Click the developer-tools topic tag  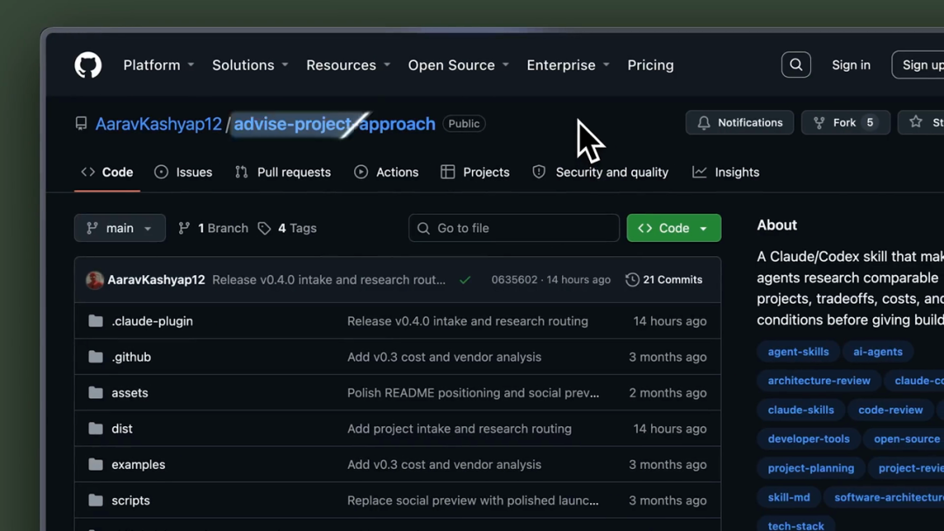click(809, 439)
